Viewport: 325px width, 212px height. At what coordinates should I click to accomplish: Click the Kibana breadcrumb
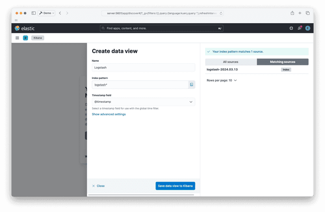click(38, 38)
